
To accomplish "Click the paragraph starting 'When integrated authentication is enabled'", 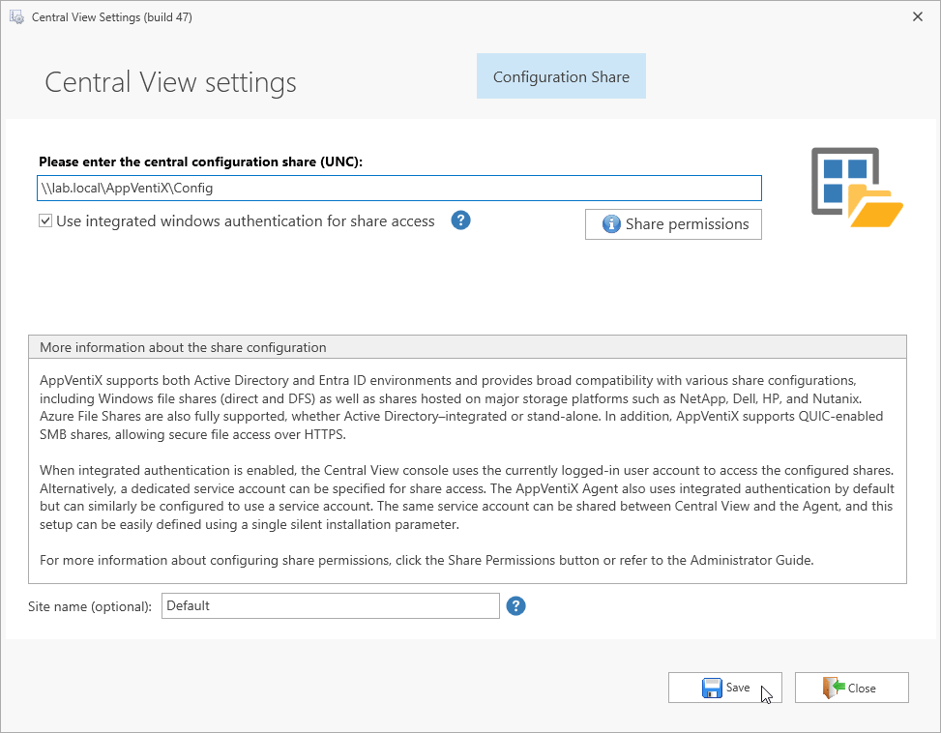I will 467,497.
